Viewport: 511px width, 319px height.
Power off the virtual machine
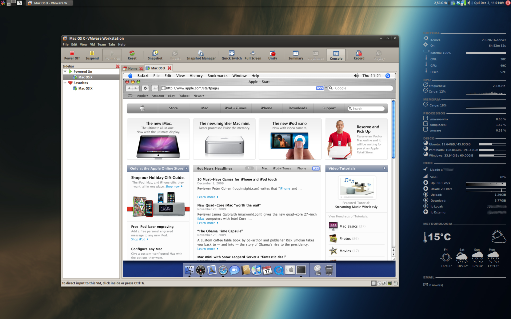click(72, 55)
